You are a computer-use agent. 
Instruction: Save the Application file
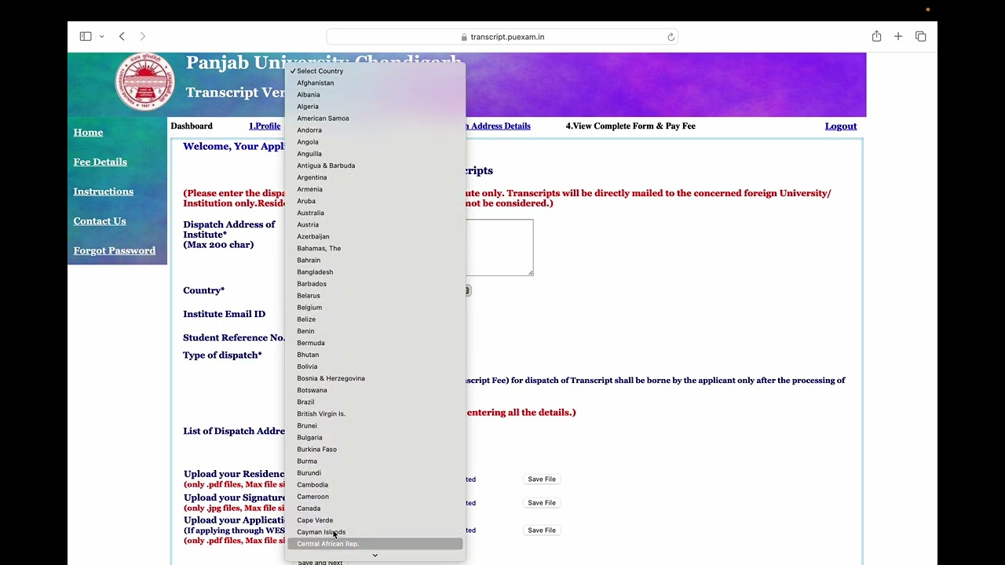point(542,530)
